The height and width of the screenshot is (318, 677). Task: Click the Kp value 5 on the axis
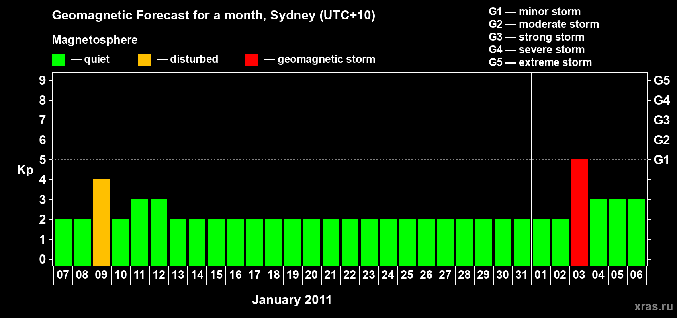tap(43, 160)
